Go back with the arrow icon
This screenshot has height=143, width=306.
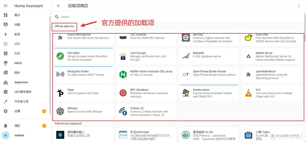[x=59, y=6]
